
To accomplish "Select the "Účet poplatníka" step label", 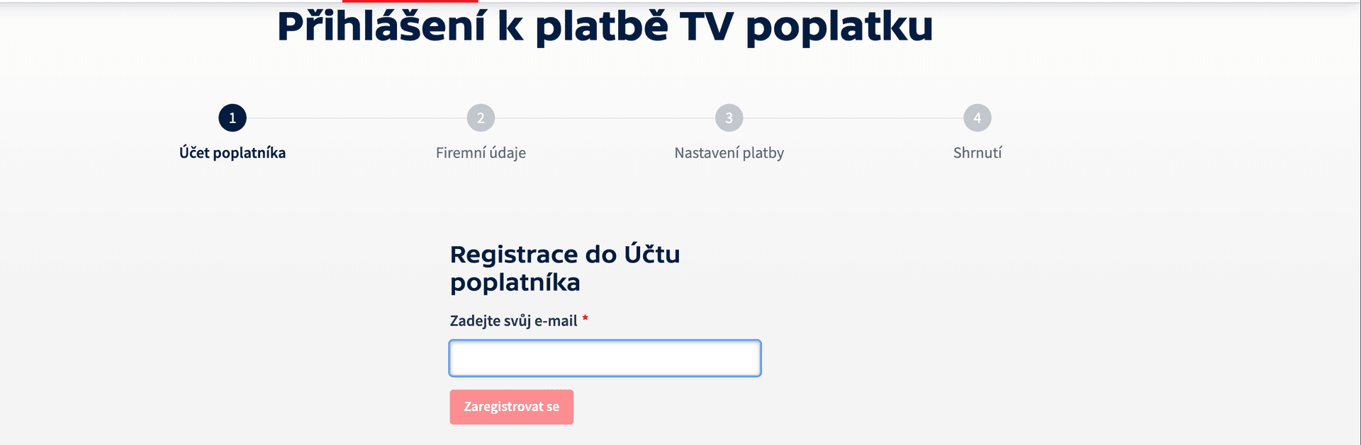I will [232, 152].
